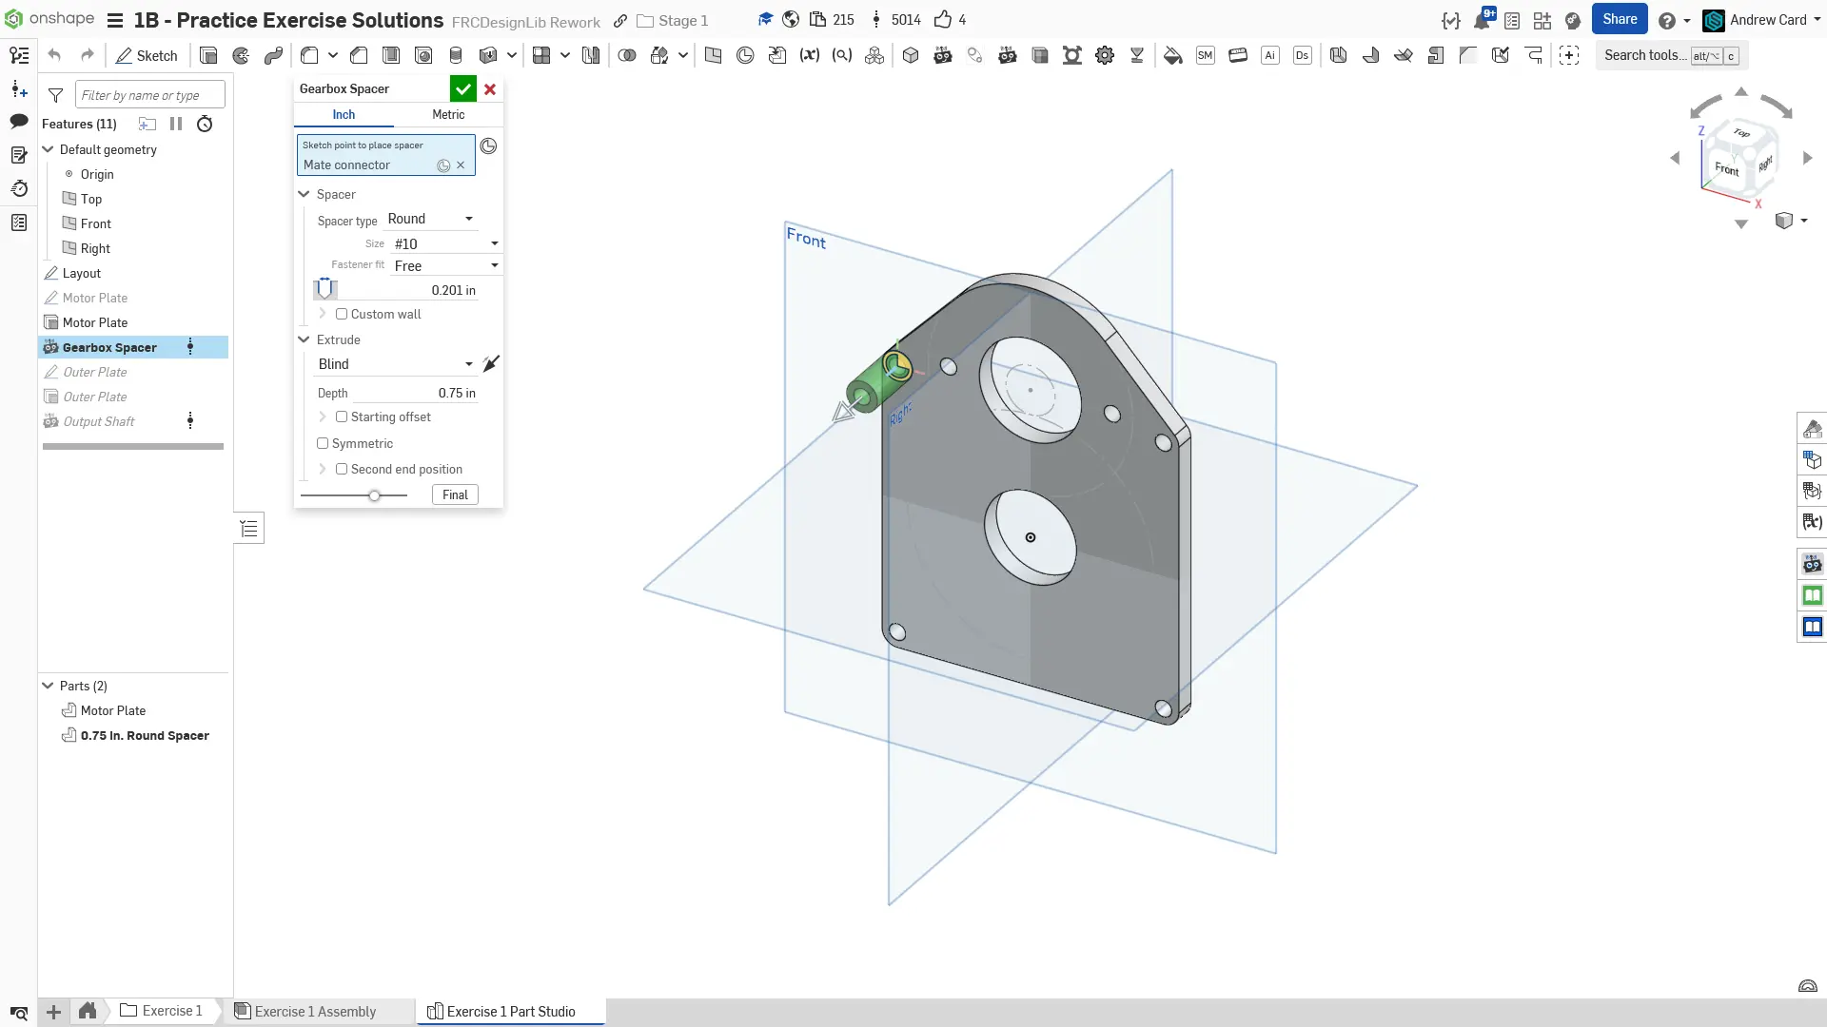The image size is (1827, 1027).
Task: Click the preview slider handle near Final
Action: click(x=374, y=495)
